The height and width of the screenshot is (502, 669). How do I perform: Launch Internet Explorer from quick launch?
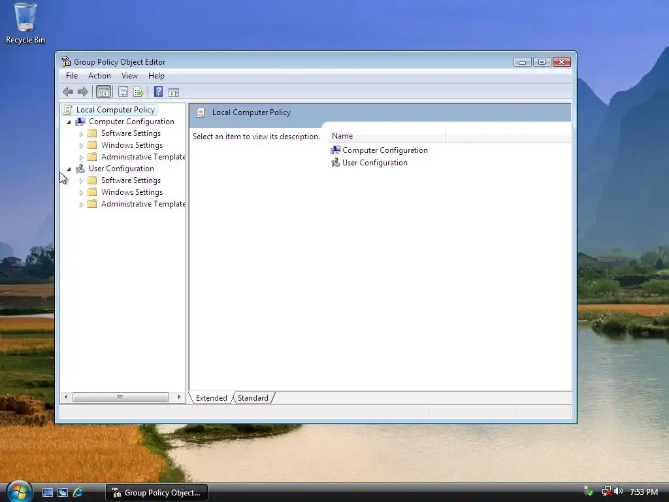coord(78,493)
